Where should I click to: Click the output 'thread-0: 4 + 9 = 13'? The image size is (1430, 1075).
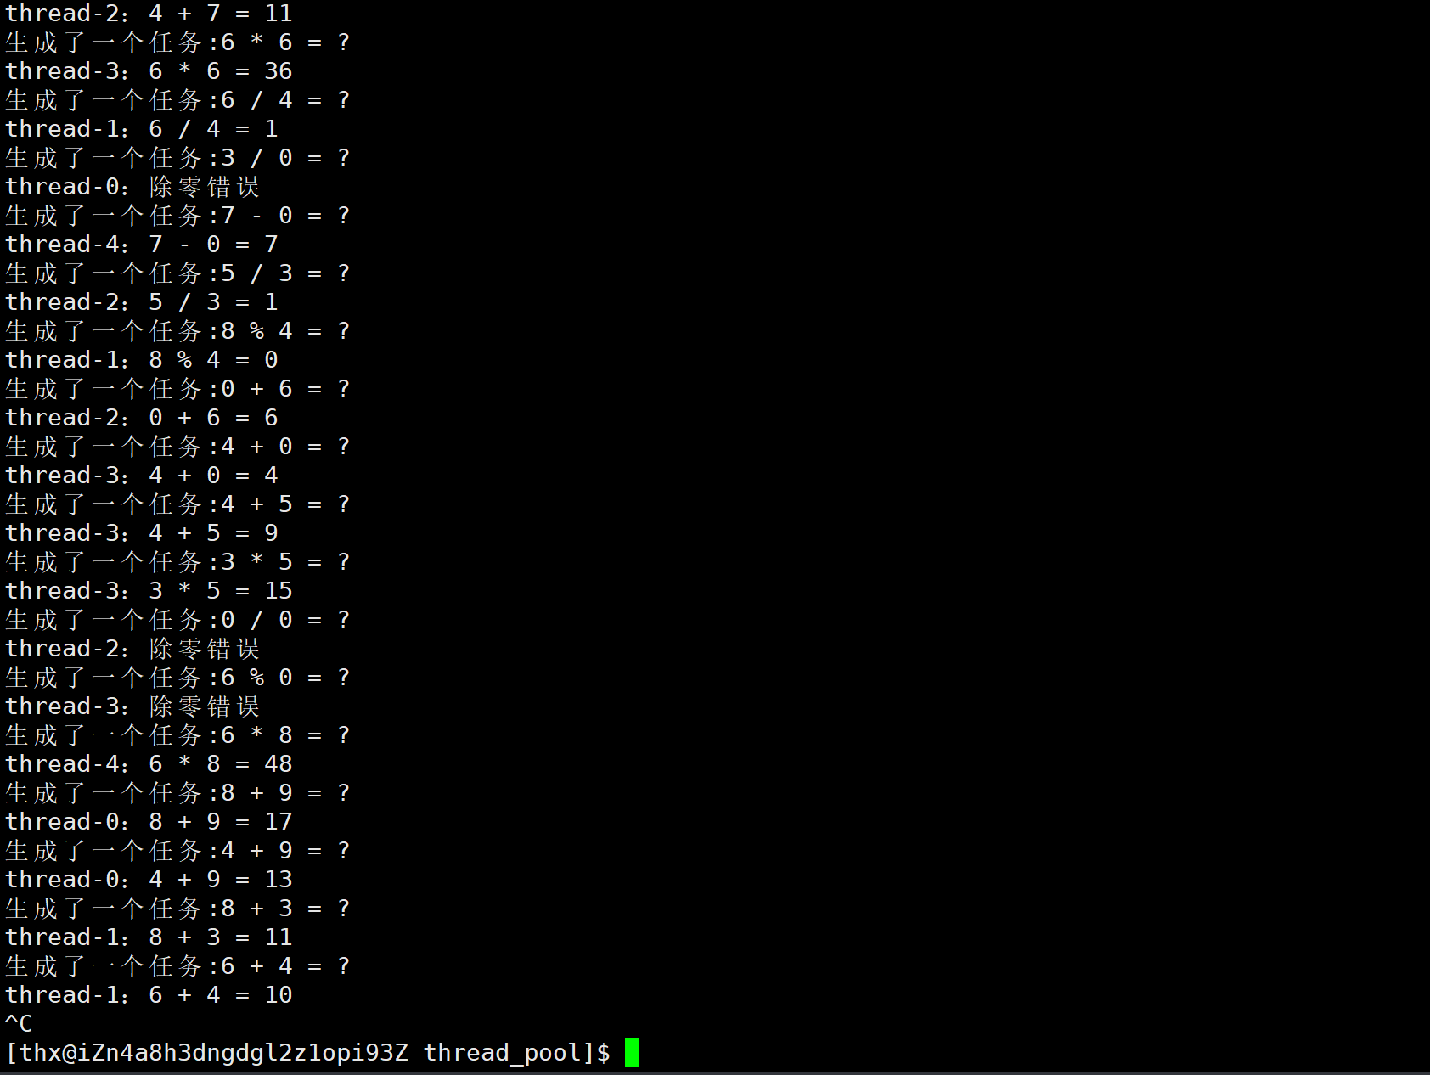click(x=149, y=879)
